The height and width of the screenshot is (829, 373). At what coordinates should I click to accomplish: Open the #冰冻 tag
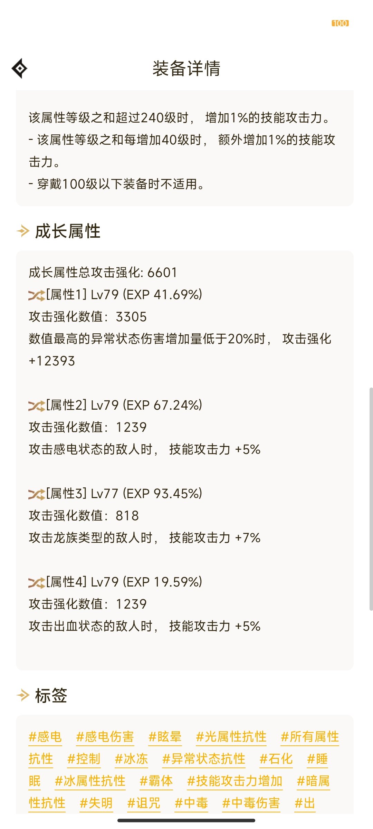tap(132, 759)
